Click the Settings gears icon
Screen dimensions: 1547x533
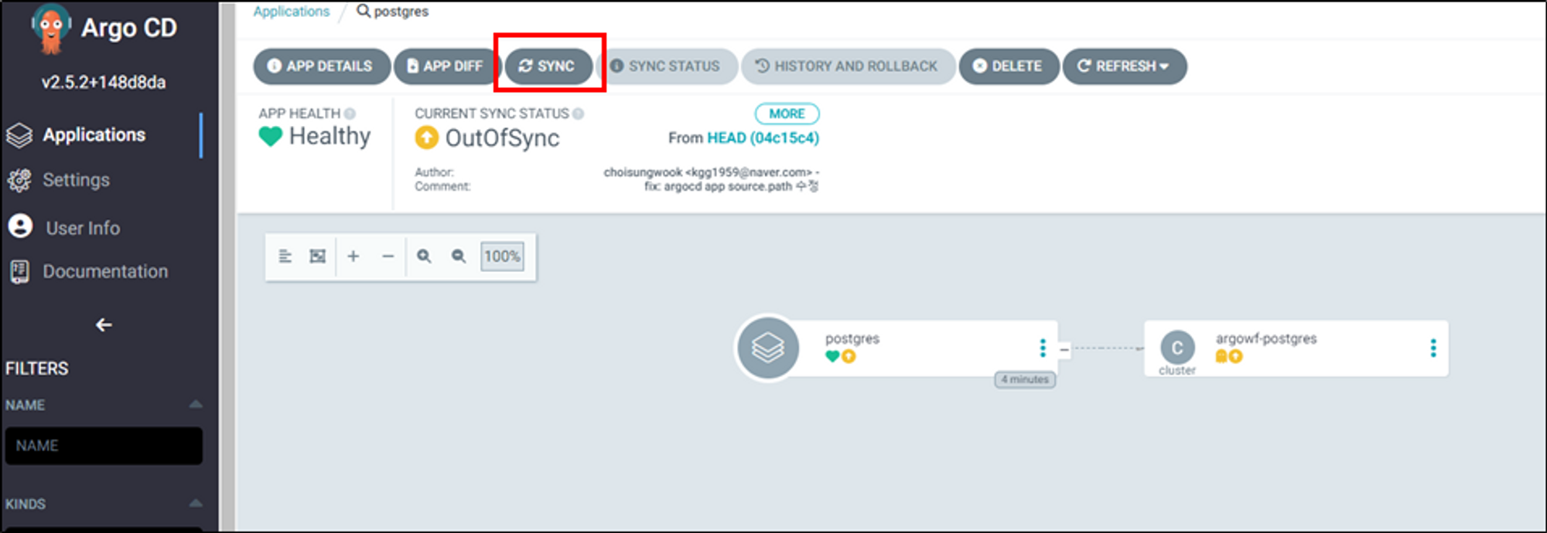[x=19, y=180]
